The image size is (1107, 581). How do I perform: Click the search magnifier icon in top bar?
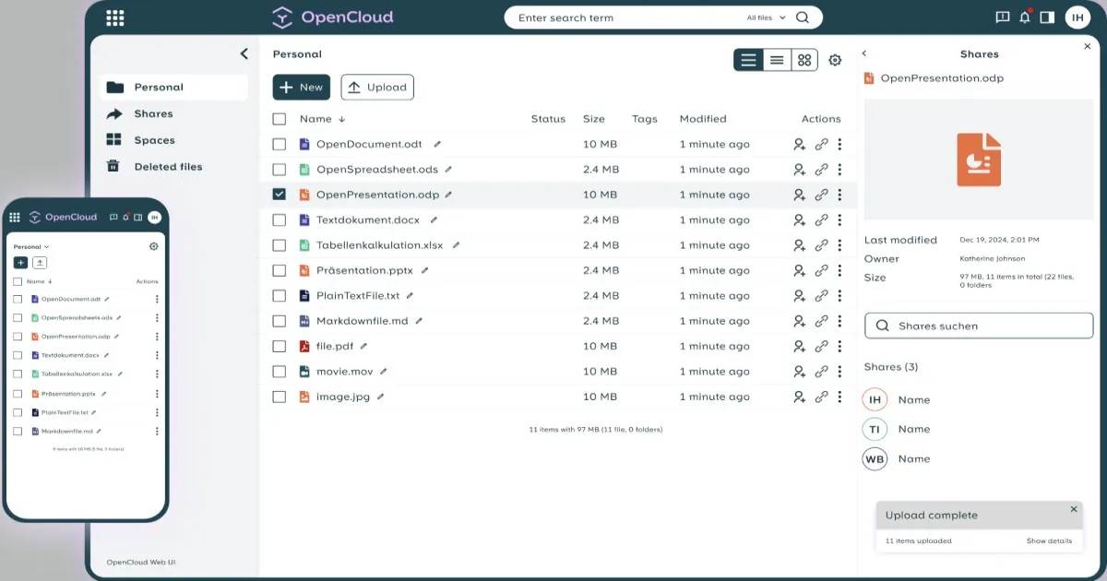point(803,18)
